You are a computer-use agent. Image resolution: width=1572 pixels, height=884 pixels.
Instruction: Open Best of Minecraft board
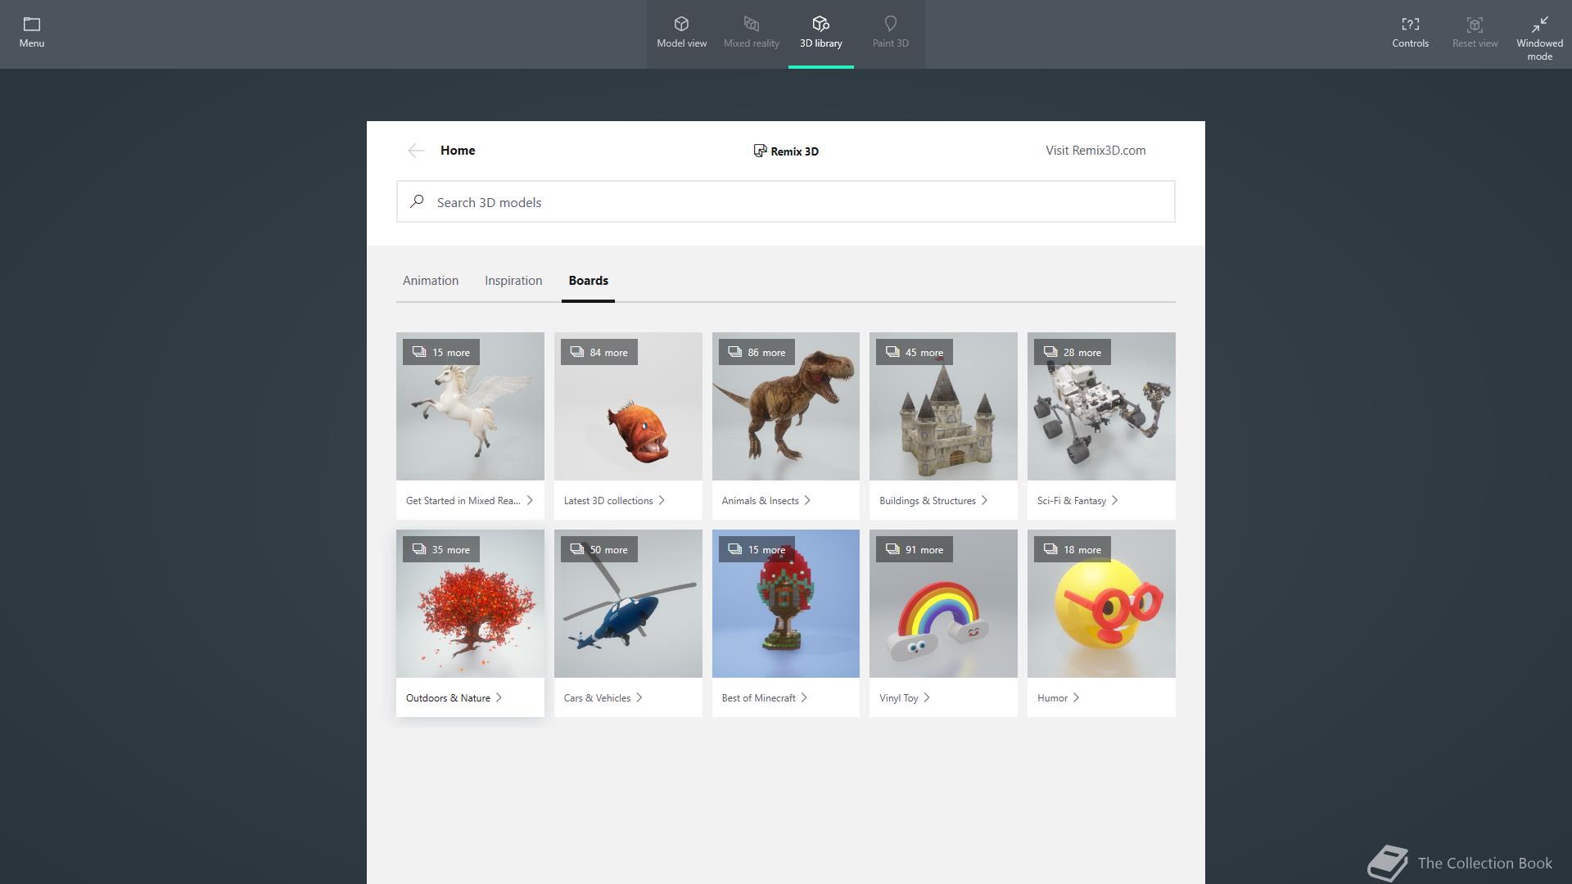786,697
